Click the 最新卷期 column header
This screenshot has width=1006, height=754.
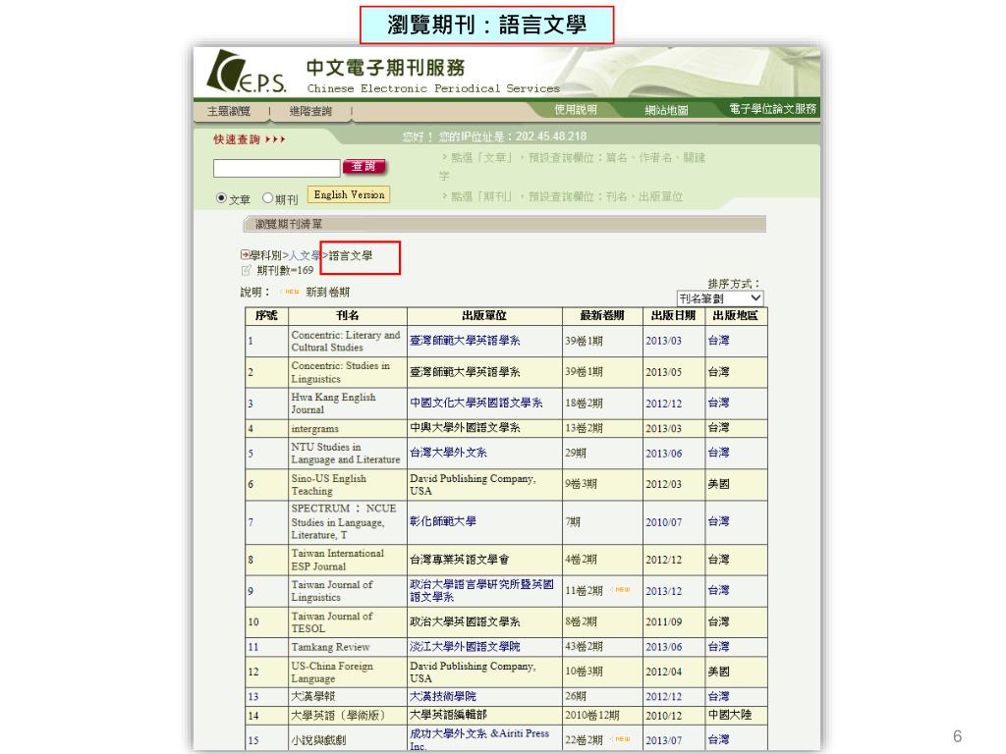[x=602, y=315]
